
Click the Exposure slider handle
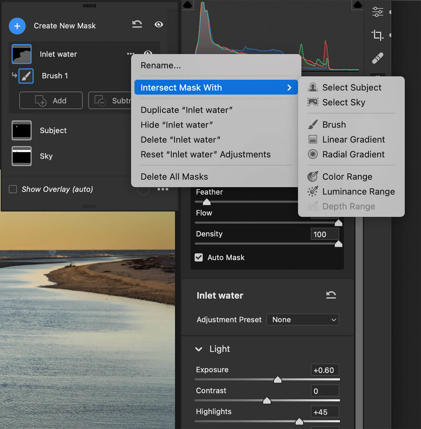pyautogui.click(x=278, y=380)
